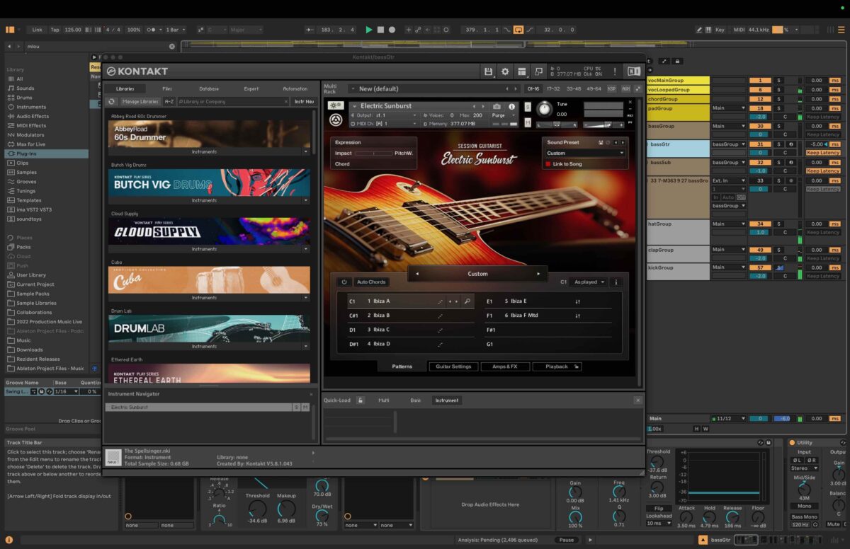The width and height of the screenshot is (850, 549).
Task: Open Kontakt workspace layout icon
Action: tap(522, 71)
